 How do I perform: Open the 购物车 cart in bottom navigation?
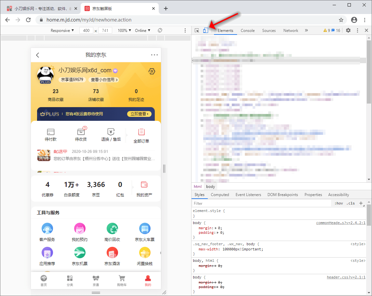(122, 280)
